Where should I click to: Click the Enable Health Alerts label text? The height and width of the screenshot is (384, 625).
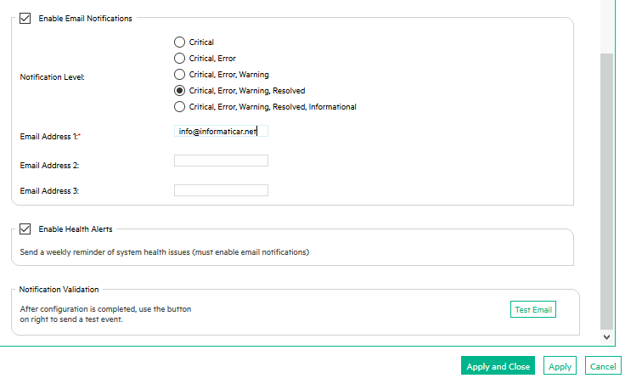pos(76,229)
